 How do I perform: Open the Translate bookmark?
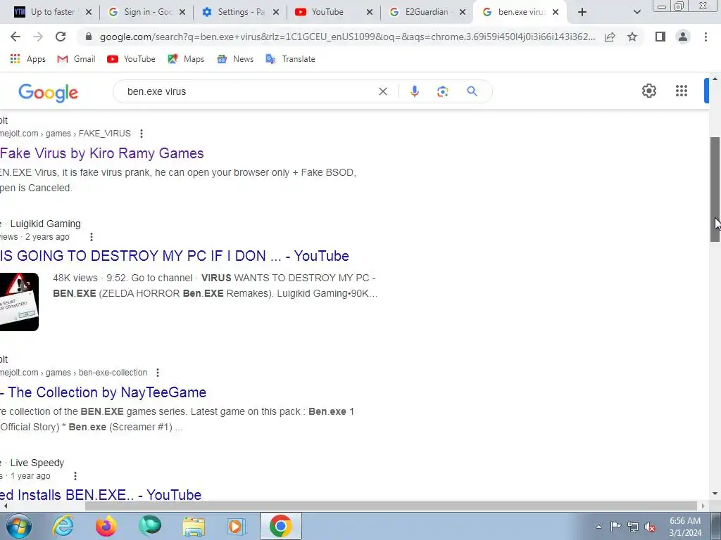click(290, 59)
